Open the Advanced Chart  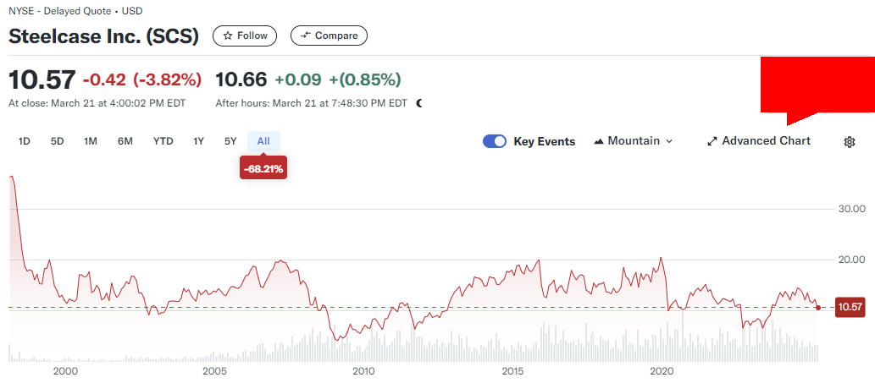pyautogui.click(x=759, y=141)
